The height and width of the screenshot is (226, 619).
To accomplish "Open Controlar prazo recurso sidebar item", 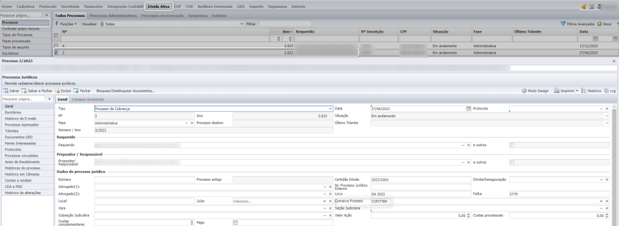I will pyautogui.click(x=25, y=29).
